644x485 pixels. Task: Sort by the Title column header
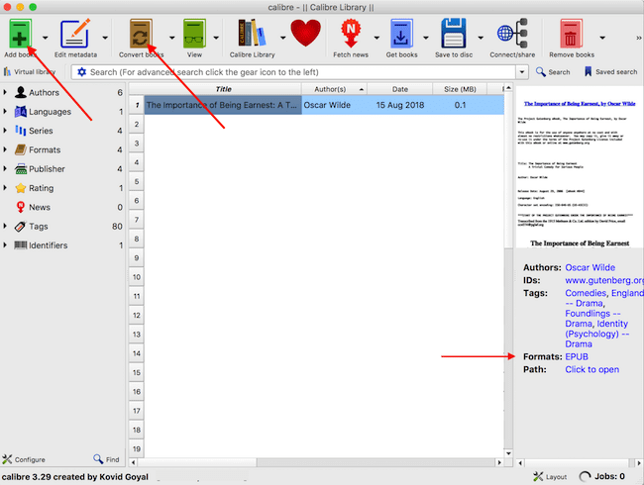223,89
